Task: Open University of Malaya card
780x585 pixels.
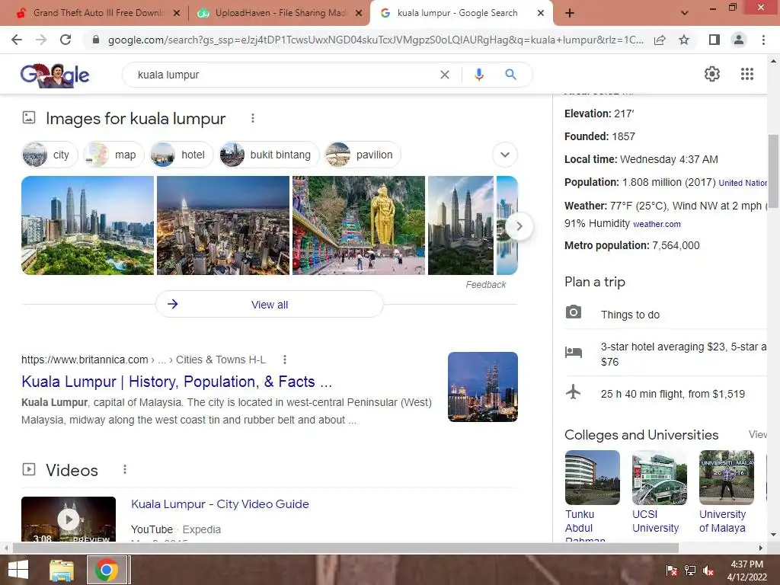Action: pos(726,493)
